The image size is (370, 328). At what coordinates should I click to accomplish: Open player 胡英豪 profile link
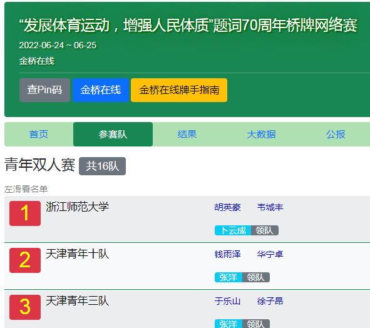(227, 207)
